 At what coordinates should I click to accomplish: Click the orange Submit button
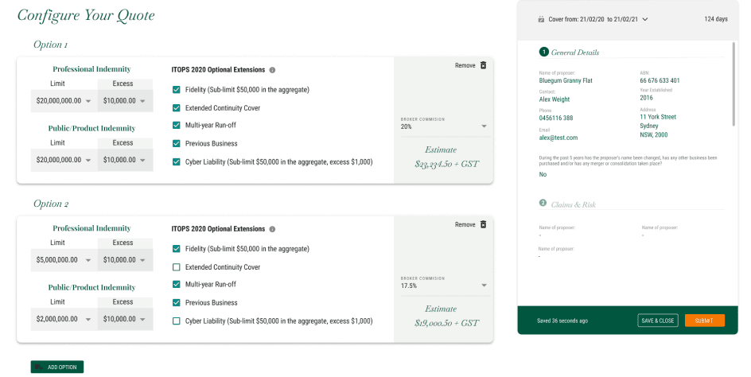[x=704, y=321]
